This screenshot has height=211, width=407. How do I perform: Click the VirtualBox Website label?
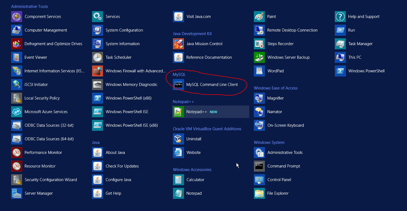[x=193, y=153]
